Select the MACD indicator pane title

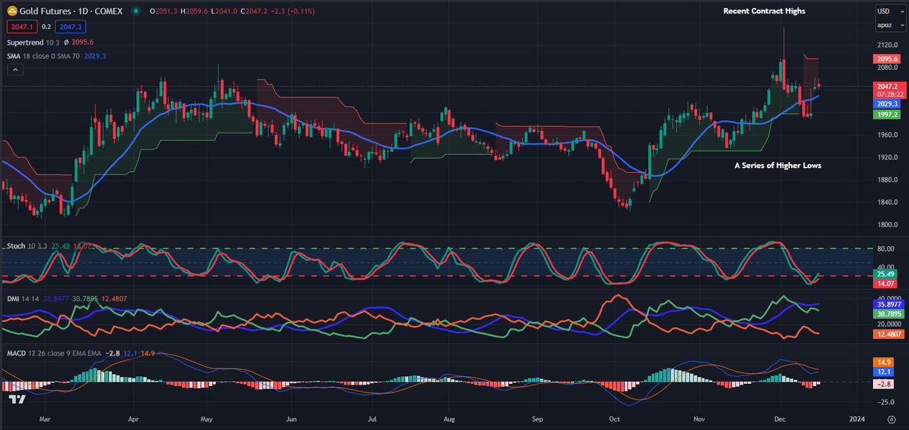click(17, 353)
